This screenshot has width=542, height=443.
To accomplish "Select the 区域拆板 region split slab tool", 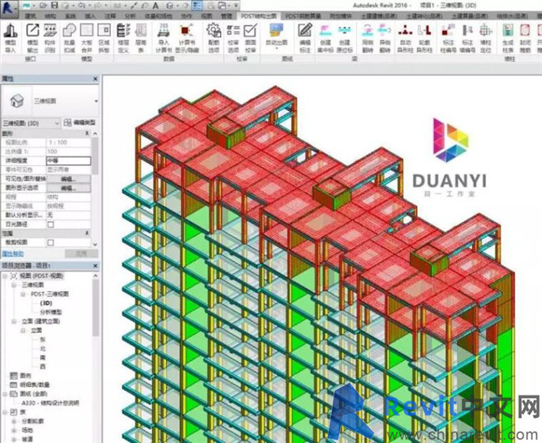I will (x=103, y=30).
